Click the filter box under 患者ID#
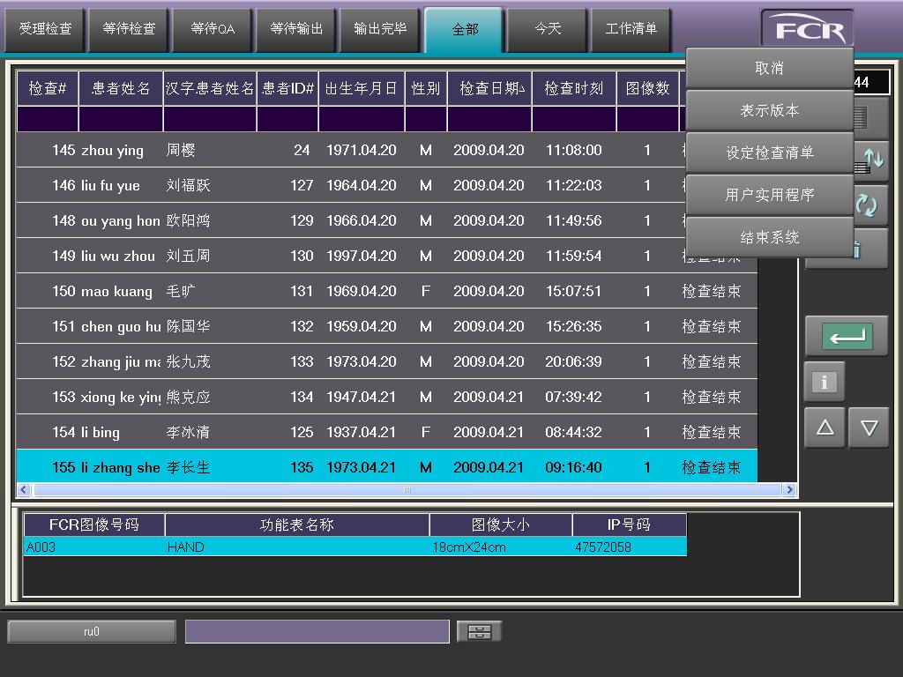903x677 pixels. pyautogui.click(x=287, y=119)
